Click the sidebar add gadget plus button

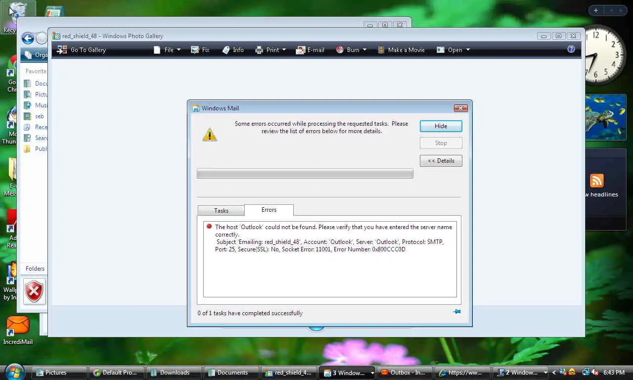[x=596, y=10]
